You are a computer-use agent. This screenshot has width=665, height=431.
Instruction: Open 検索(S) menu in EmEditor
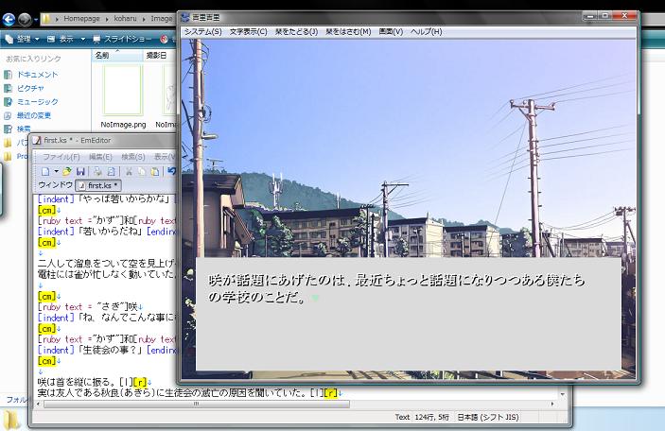133,157
